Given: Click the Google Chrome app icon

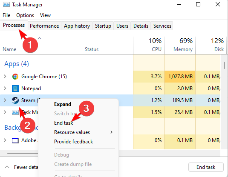Looking at the screenshot, I should (15, 77).
